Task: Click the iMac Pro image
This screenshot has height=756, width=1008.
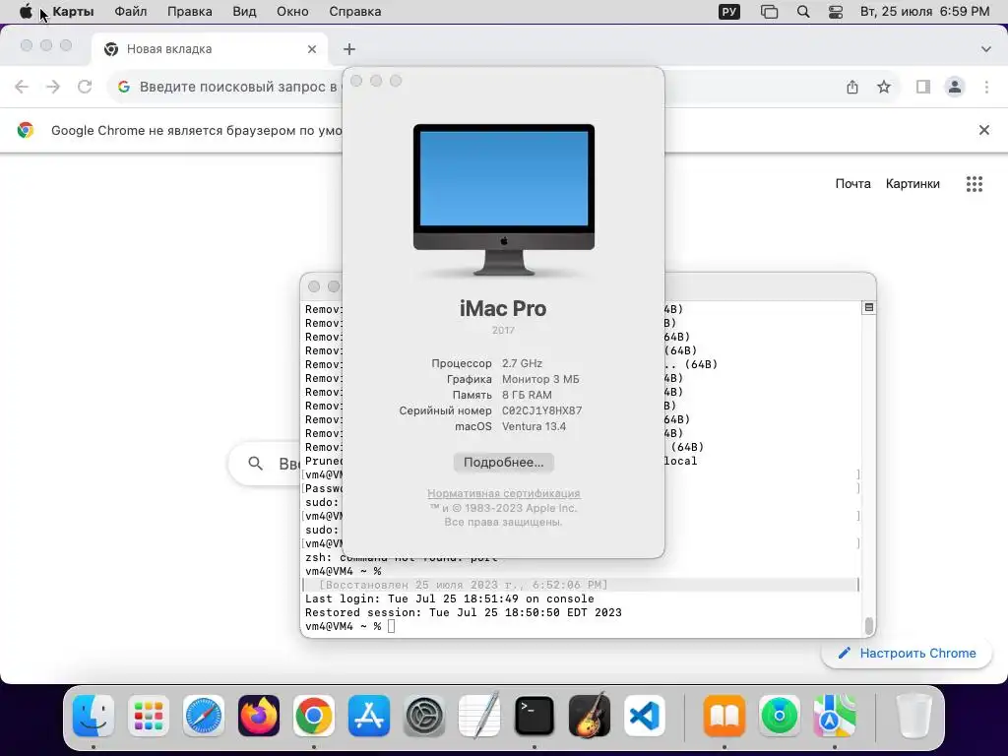Action: (503, 199)
